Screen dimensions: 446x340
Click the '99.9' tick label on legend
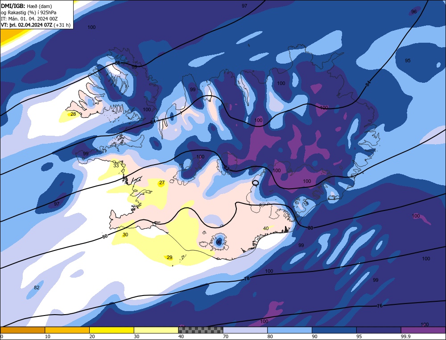(x=405, y=336)
